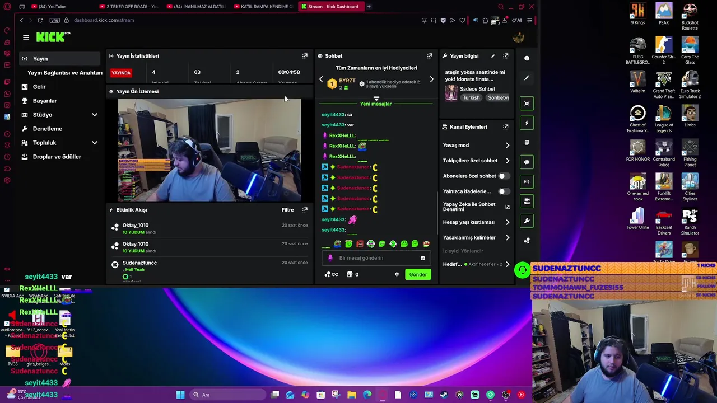The image size is (717, 403).
Task: Click the chat panel scrollbar
Action: point(437,213)
